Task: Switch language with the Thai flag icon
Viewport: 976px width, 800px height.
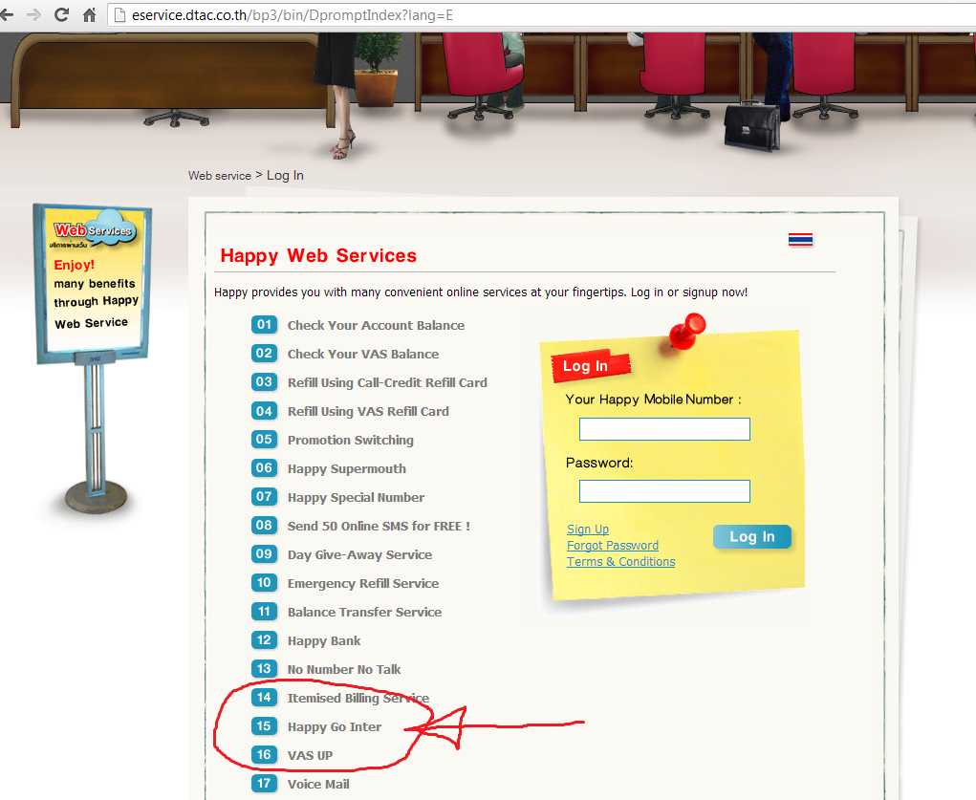Action: [800, 240]
